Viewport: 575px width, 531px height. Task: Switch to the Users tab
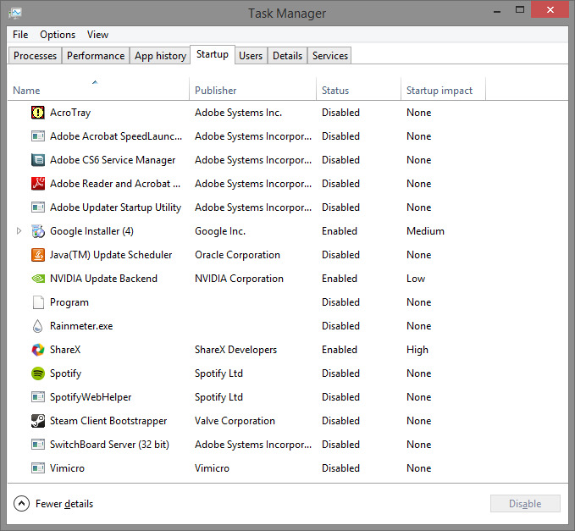tap(251, 56)
